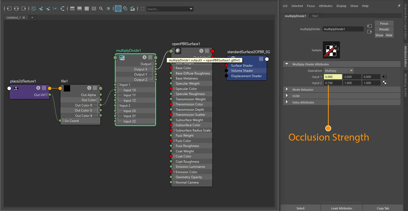This screenshot has height=211, width=408.
Task: Set nodes to full attributes view icon
Action: click(x=87, y=9)
